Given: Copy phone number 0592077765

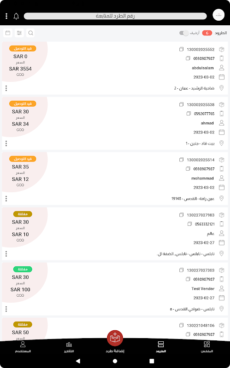Looking at the screenshot, I should [189, 114].
